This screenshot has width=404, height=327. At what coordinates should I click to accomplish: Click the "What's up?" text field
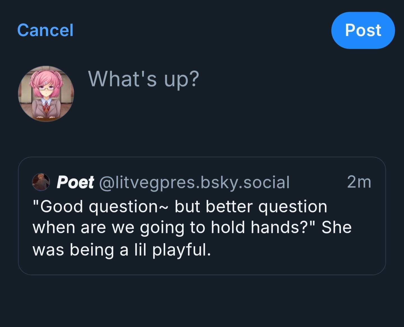[143, 79]
